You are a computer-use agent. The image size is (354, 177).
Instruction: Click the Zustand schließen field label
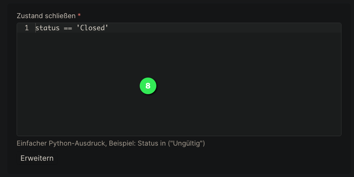[x=46, y=16]
